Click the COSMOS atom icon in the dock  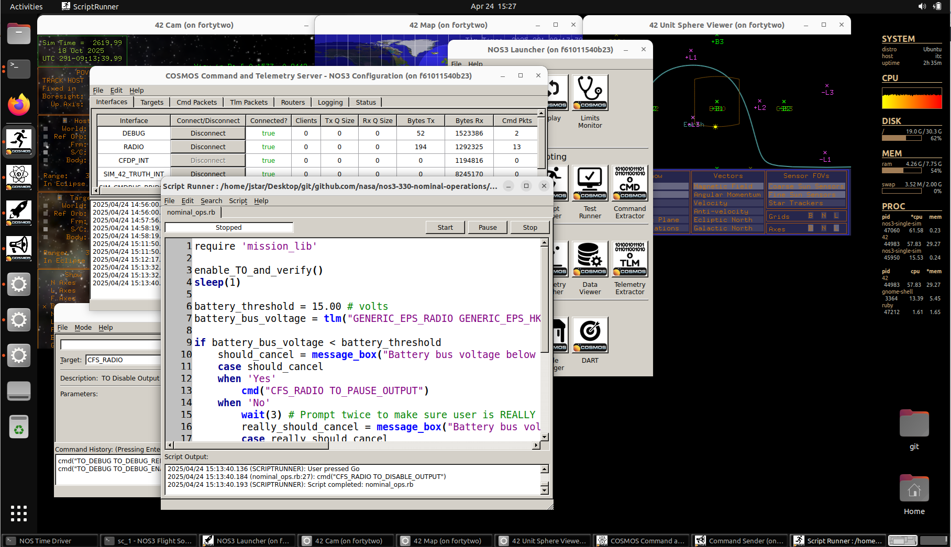click(x=19, y=176)
